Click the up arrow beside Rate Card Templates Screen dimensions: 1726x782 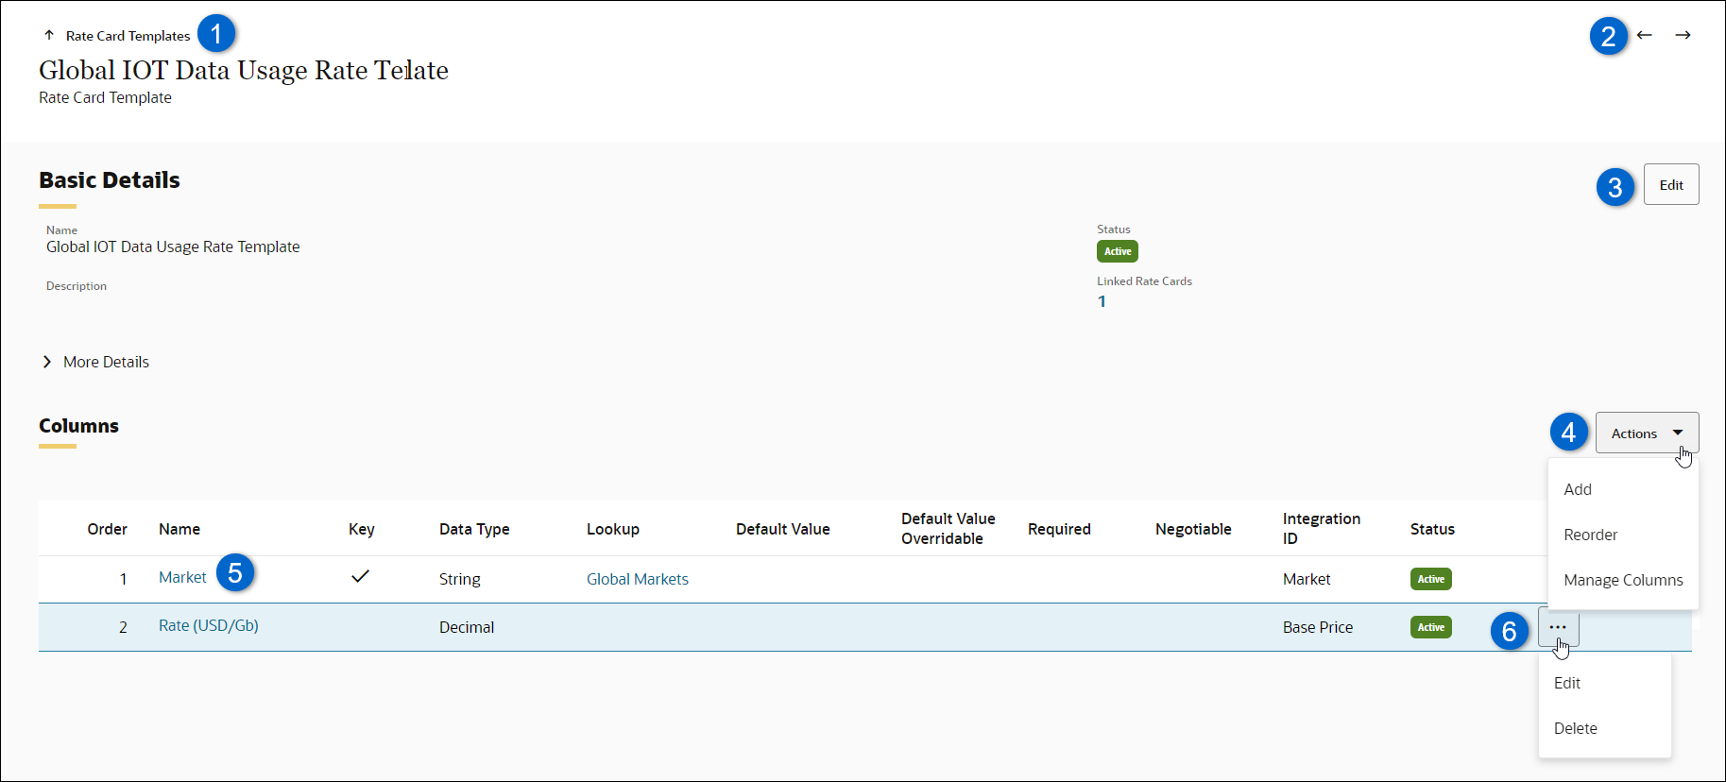pos(49,36)
